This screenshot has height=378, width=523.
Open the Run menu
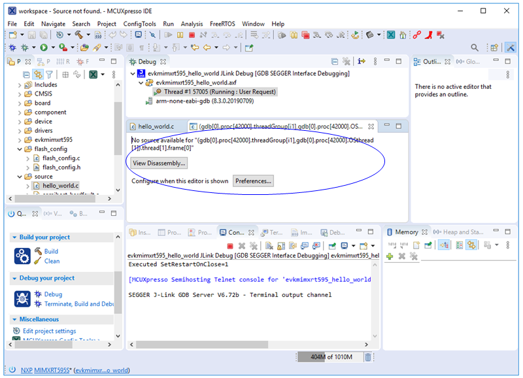coord(168,24)
